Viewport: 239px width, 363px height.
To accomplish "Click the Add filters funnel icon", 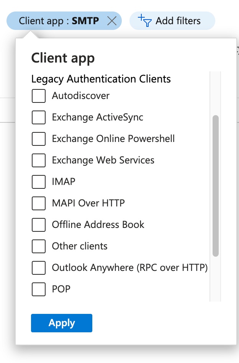I will click(x=146, y=20).
